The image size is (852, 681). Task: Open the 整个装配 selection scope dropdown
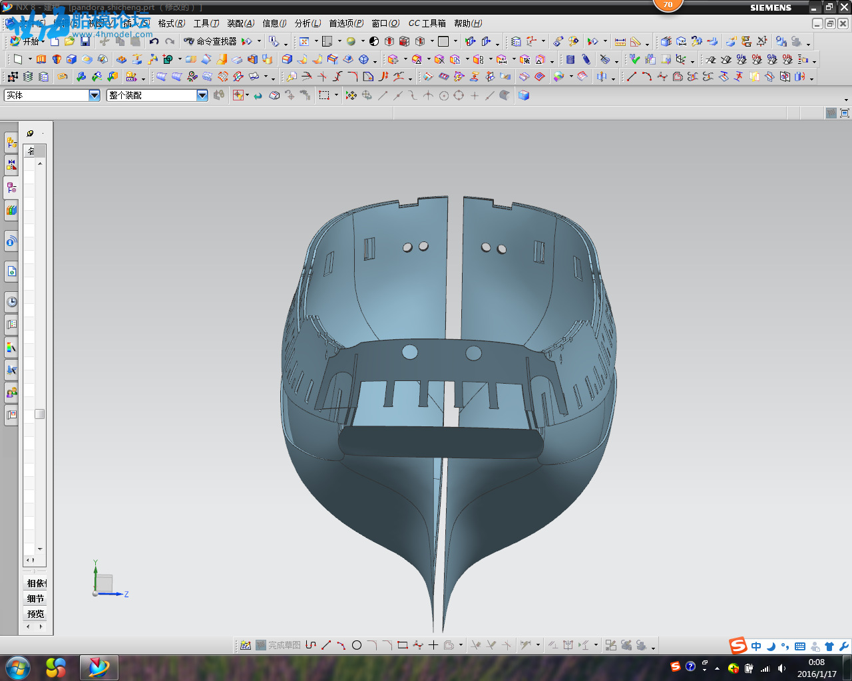click(x=202, y=95)
